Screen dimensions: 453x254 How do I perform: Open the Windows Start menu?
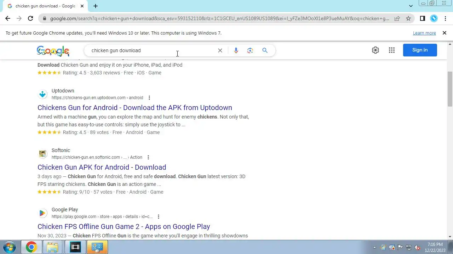click(x=9, y=247)
